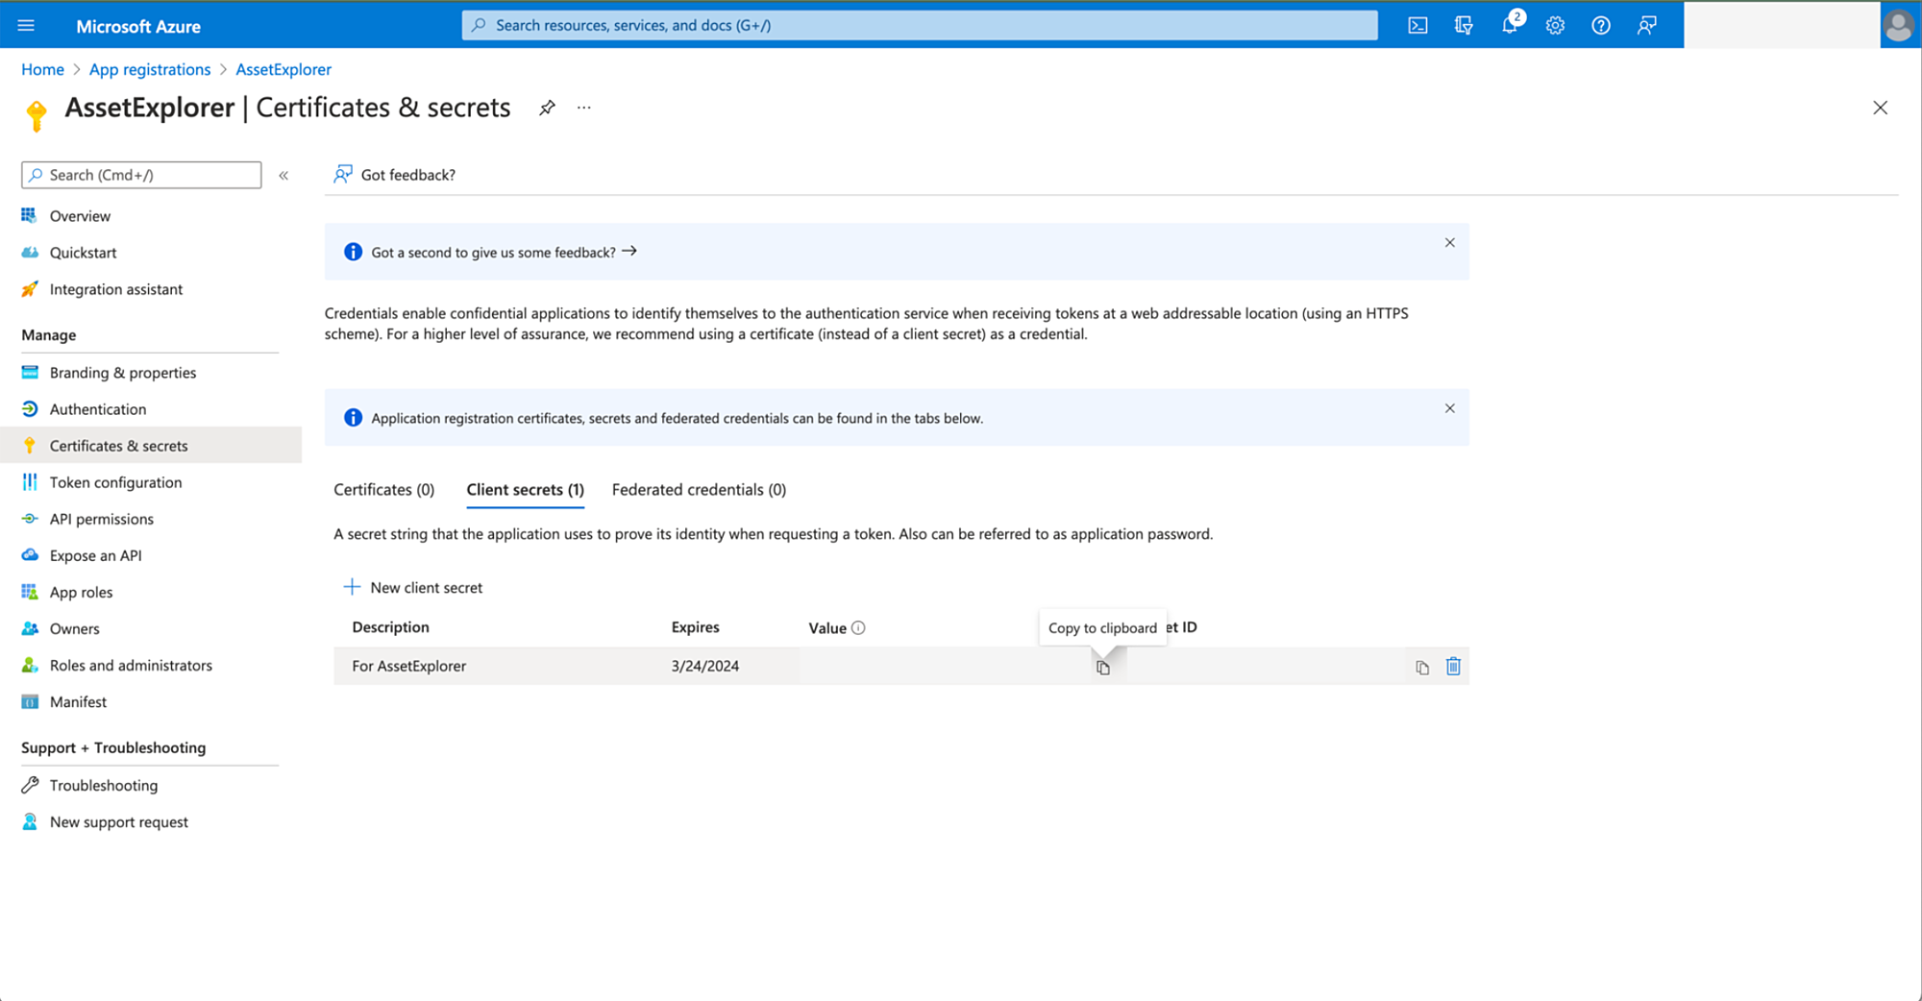Open the Notifications bell
This screenshot has width=1922, height=1001.
(x=1509, y=25)
